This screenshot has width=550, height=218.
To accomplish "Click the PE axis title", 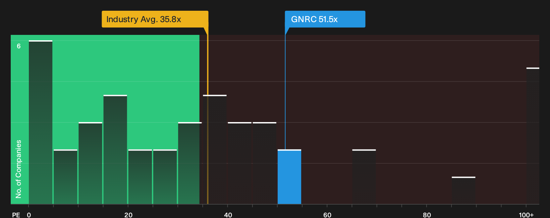I will click(16, 215).
